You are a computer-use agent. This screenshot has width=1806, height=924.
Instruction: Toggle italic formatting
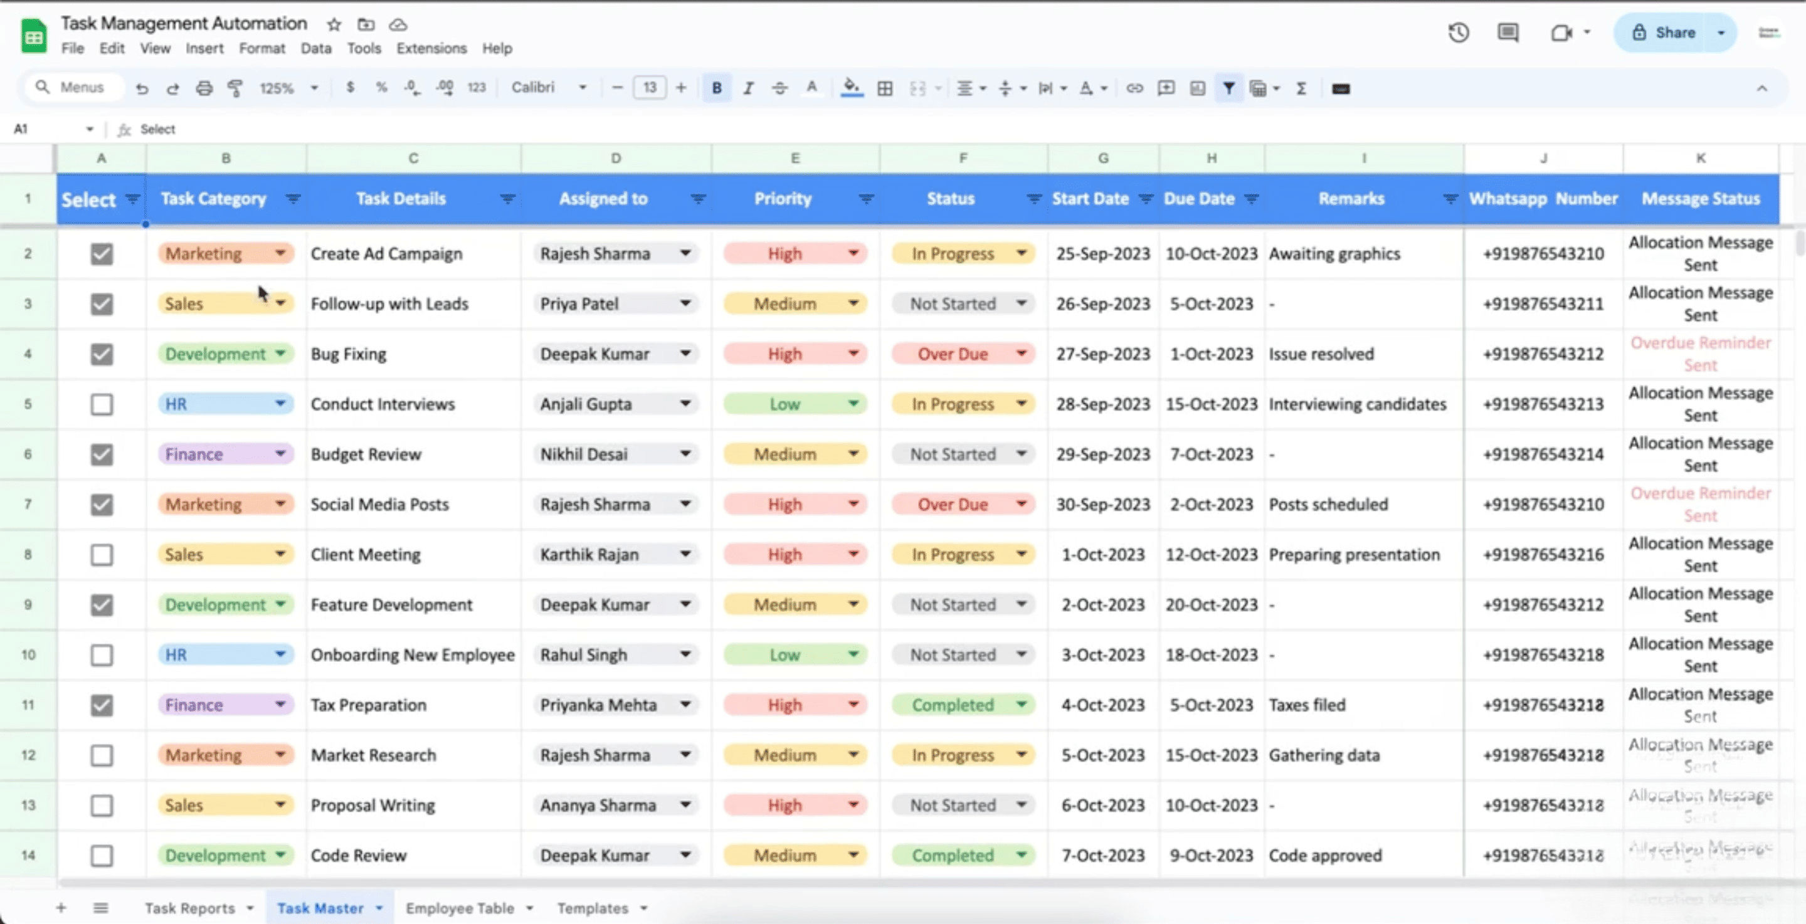tap(748, 88)
